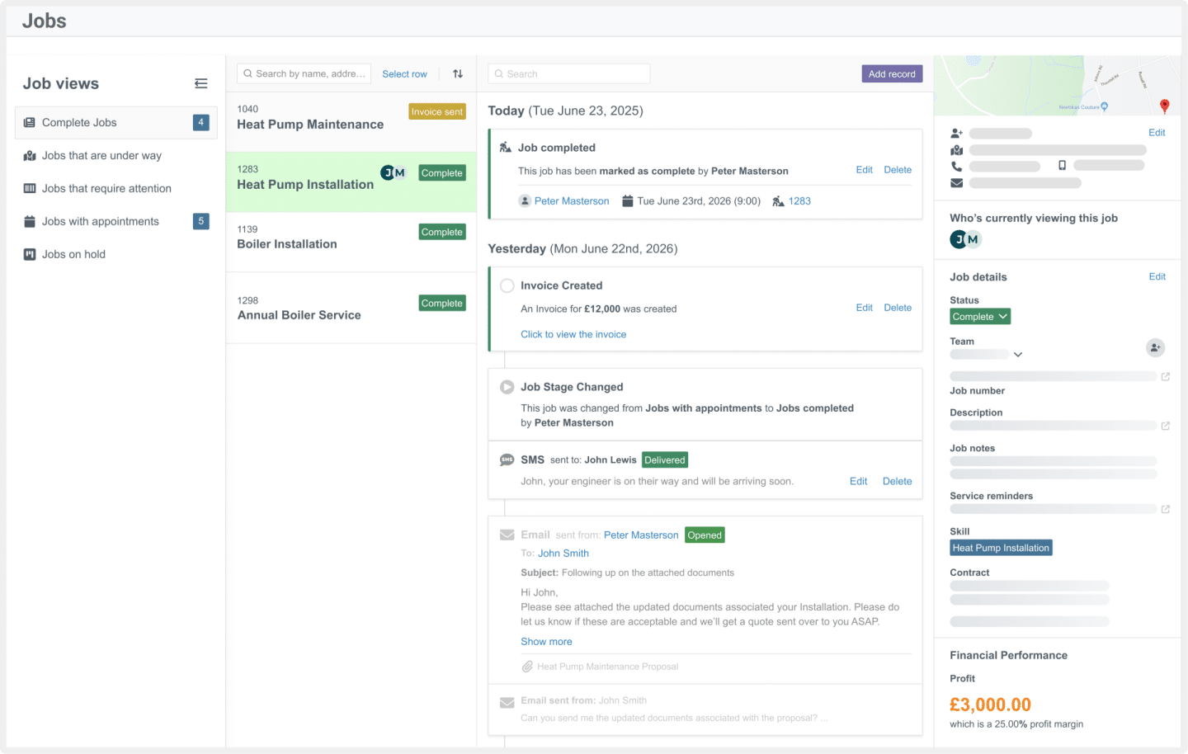Click the Job Stage Changed play icon
1188x754 pixels.
507,387
